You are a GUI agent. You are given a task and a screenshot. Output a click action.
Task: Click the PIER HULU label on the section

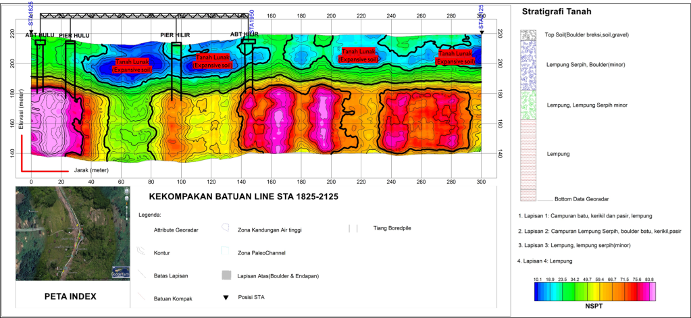74,35
